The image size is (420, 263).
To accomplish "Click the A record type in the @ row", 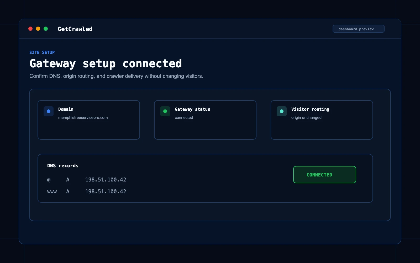I will [68, 180].
